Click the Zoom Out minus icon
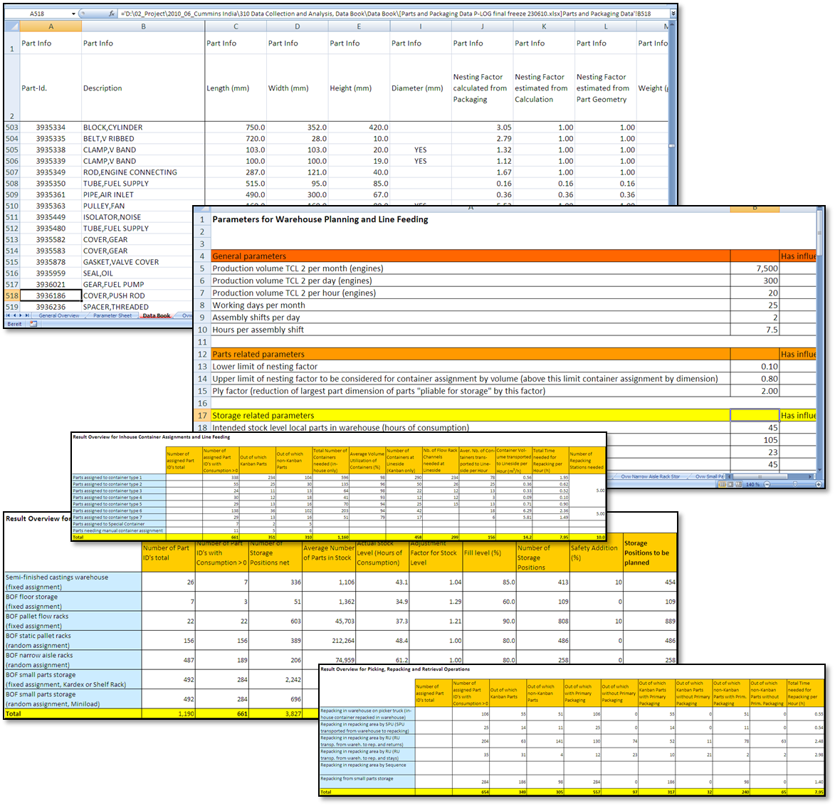The image size is (835, 806). [767, 483]
